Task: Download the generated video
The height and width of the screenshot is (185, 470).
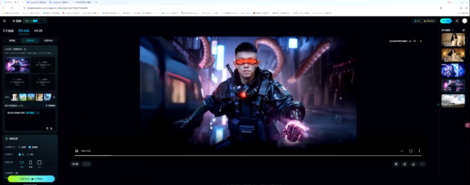Action: point(413,164)
